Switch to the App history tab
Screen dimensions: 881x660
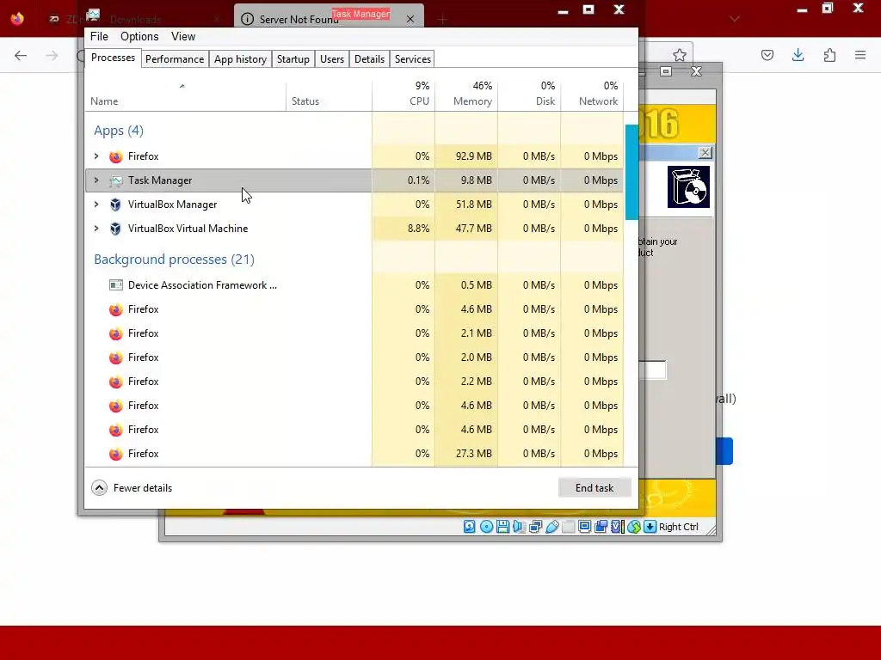[x=241, y=59]
